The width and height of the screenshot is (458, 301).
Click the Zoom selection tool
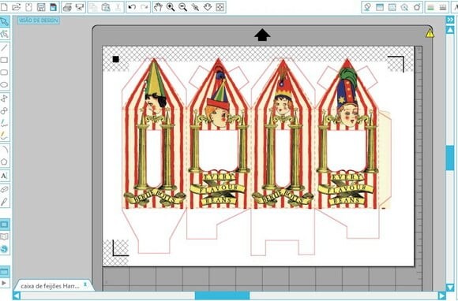pos(195,7)
